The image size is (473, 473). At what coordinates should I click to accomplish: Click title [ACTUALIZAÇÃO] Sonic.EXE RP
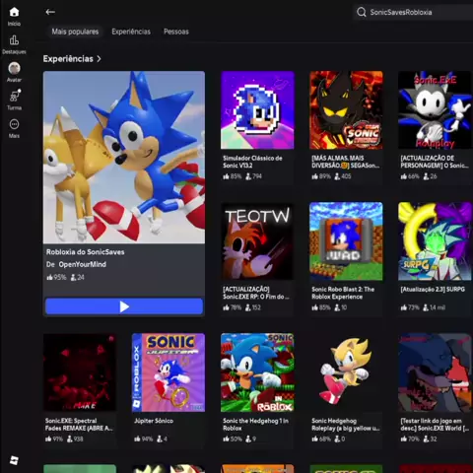pyautogui.click(x=256, y=293)
